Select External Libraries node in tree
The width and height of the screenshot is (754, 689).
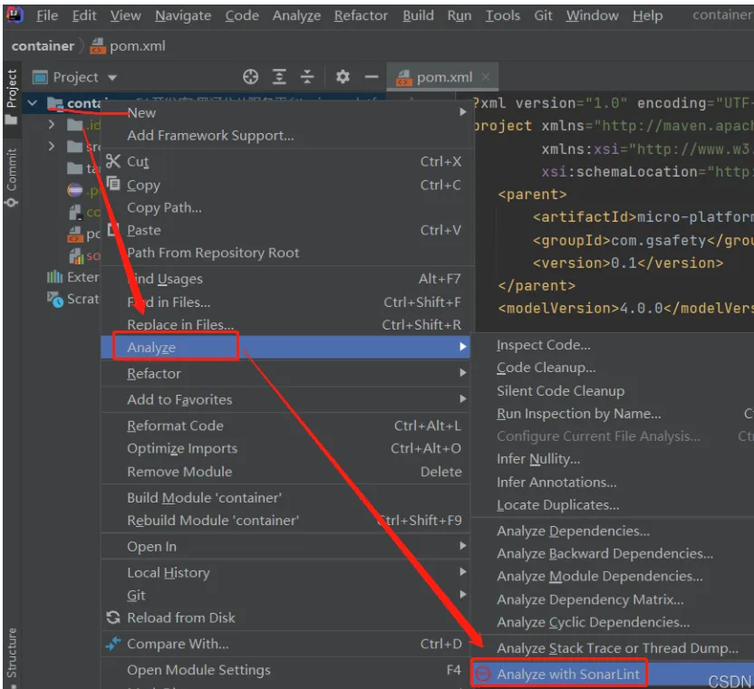73,277
